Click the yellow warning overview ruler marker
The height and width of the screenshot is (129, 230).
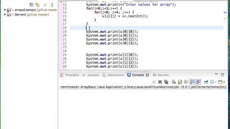click(x=225, y=19)
